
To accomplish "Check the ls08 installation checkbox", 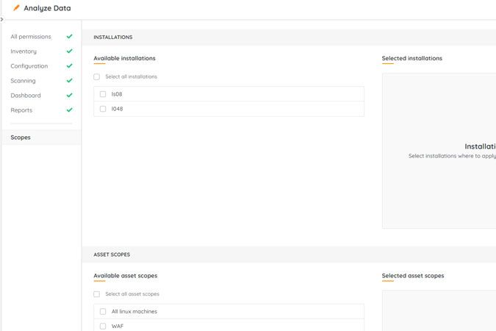I will pos(103,94).
